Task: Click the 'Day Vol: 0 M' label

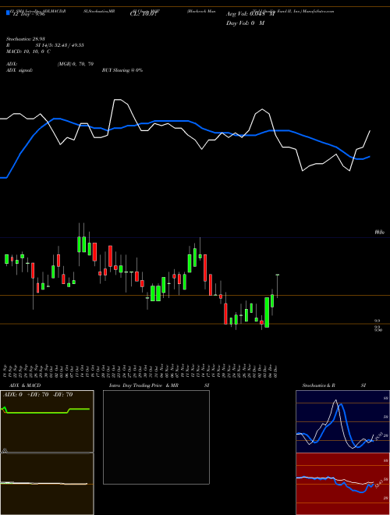Action: 245,23
